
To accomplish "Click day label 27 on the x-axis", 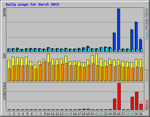I will (123, 114).
